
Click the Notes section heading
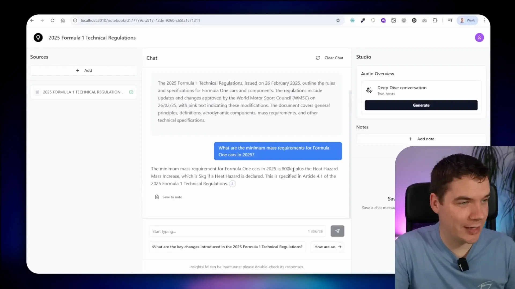pyautogui.click(x=362, y=127)
